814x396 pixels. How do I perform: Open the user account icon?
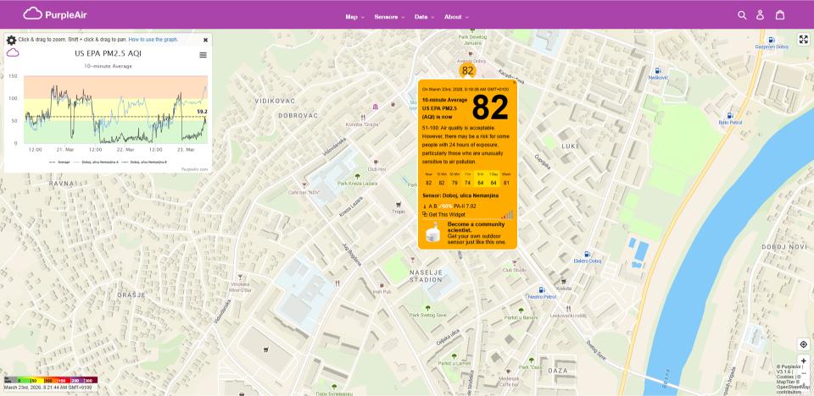click(760, 15)
